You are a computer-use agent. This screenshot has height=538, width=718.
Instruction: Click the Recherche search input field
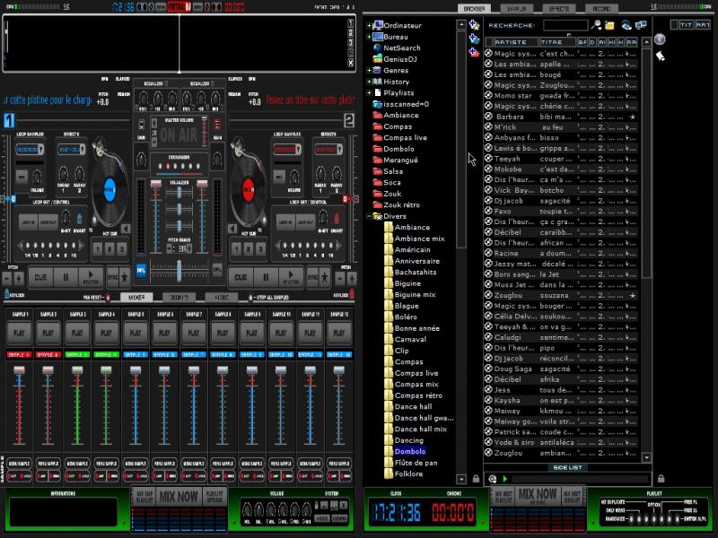click(565, 25)
